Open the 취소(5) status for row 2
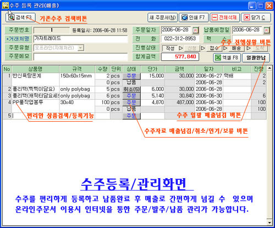 pyautogui.click(x=131, y=89)
